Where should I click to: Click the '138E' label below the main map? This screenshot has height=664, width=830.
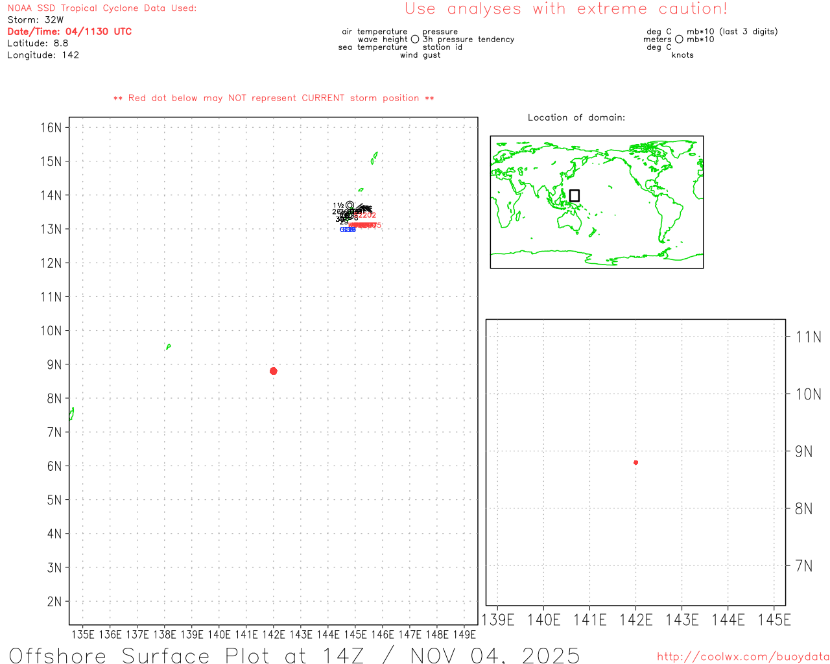(165, 634)
